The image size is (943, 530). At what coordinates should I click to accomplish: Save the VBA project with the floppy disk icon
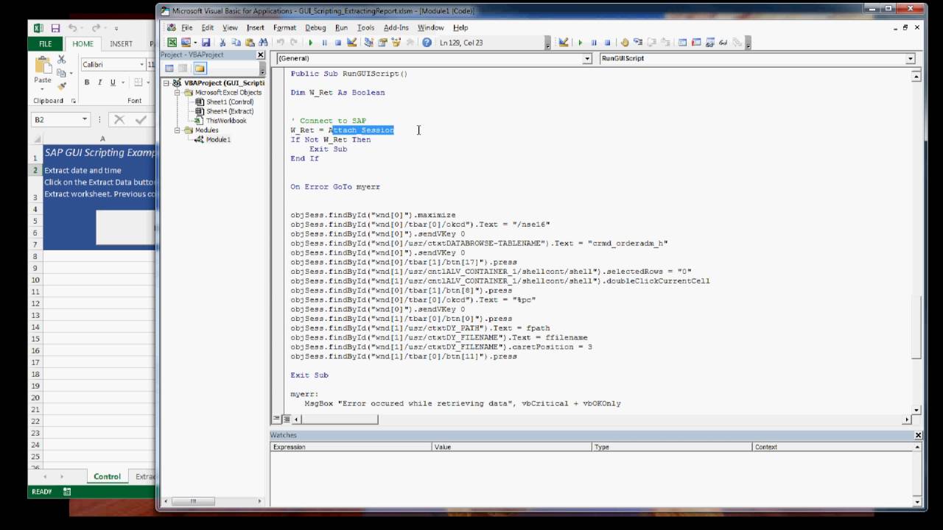pyautogui.click(x=206, y=43)
